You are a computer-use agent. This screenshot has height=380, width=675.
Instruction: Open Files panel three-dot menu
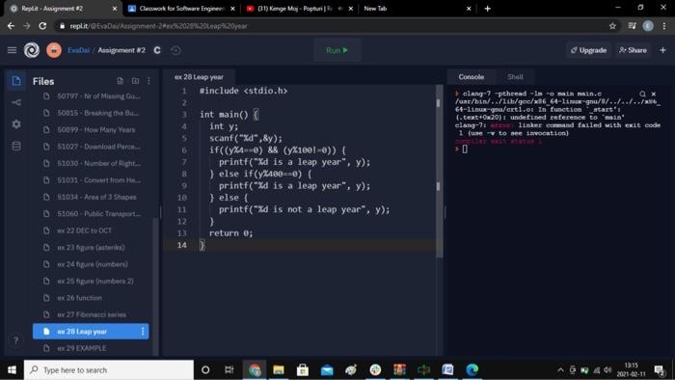[148, 81]
